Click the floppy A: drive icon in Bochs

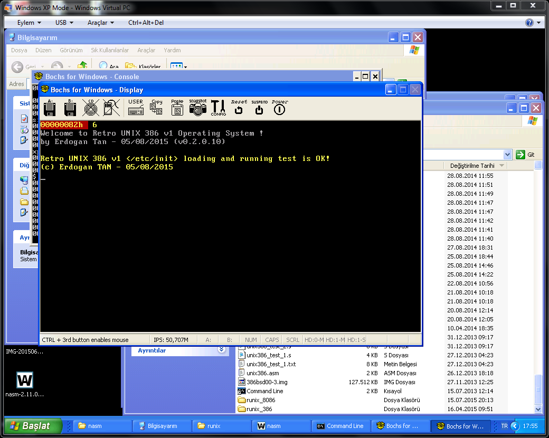point(50,108)
